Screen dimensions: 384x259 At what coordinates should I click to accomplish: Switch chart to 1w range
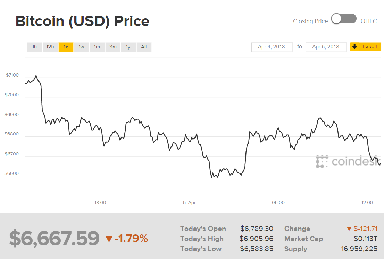click(81, 47)
